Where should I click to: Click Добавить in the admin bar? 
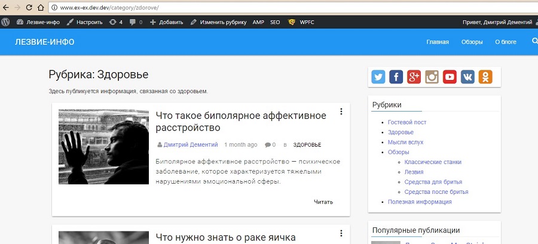point(166,22)
